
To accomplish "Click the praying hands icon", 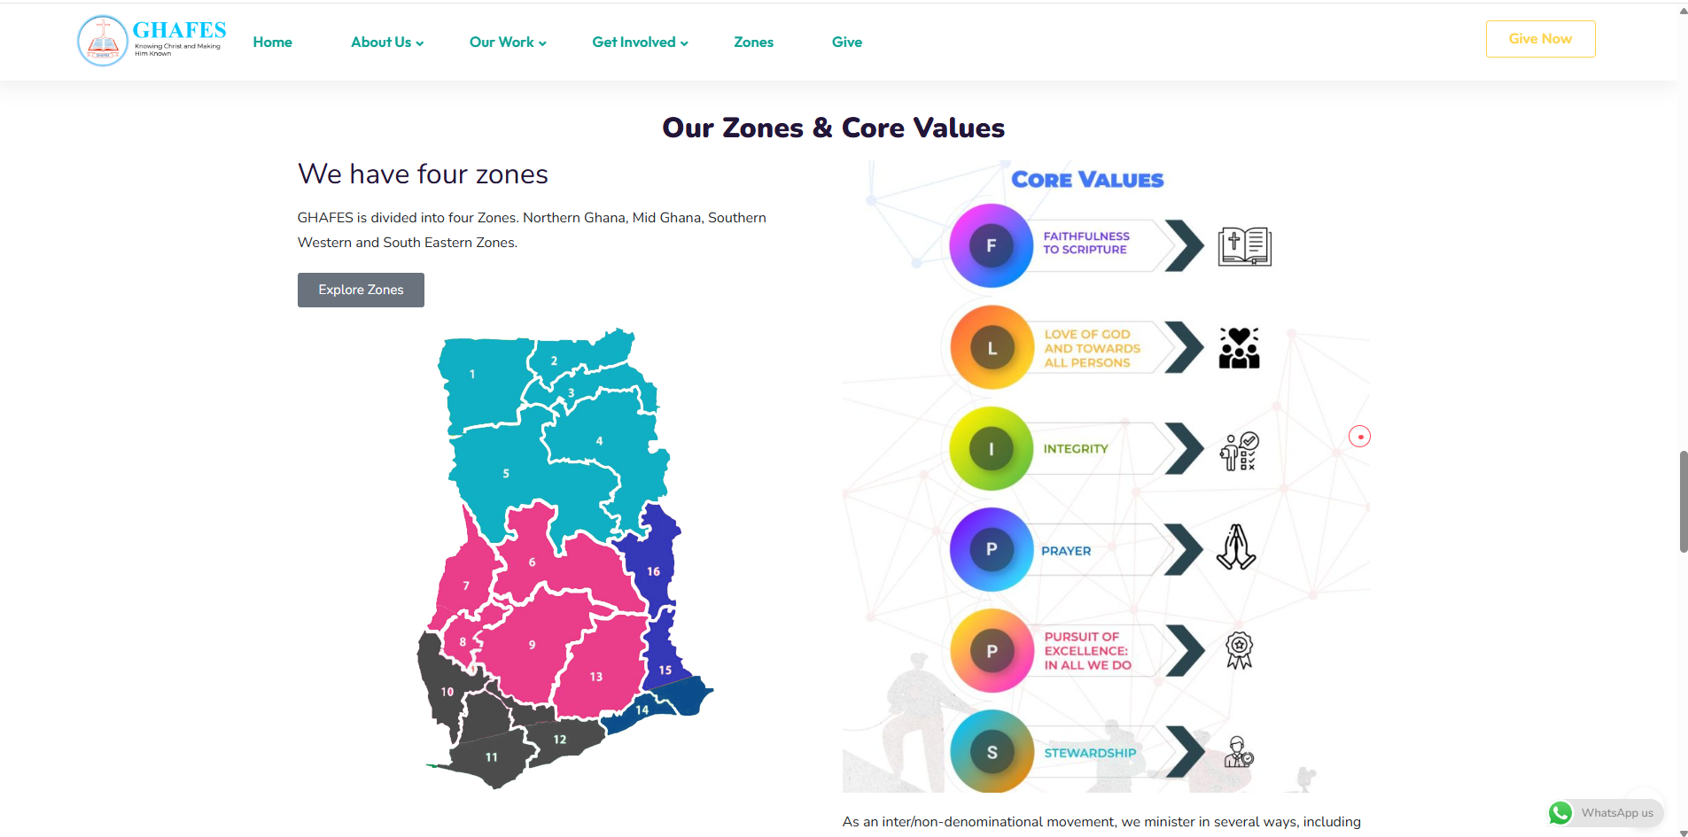I will point(1236,547).
